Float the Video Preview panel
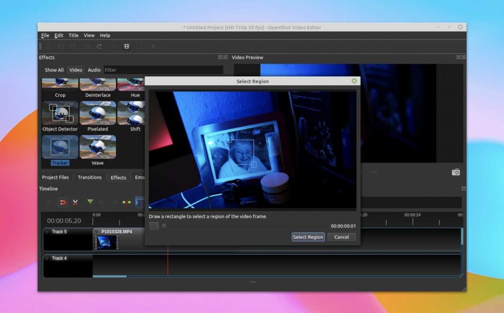The image size is (504, 313). click(x=458, y=57)
